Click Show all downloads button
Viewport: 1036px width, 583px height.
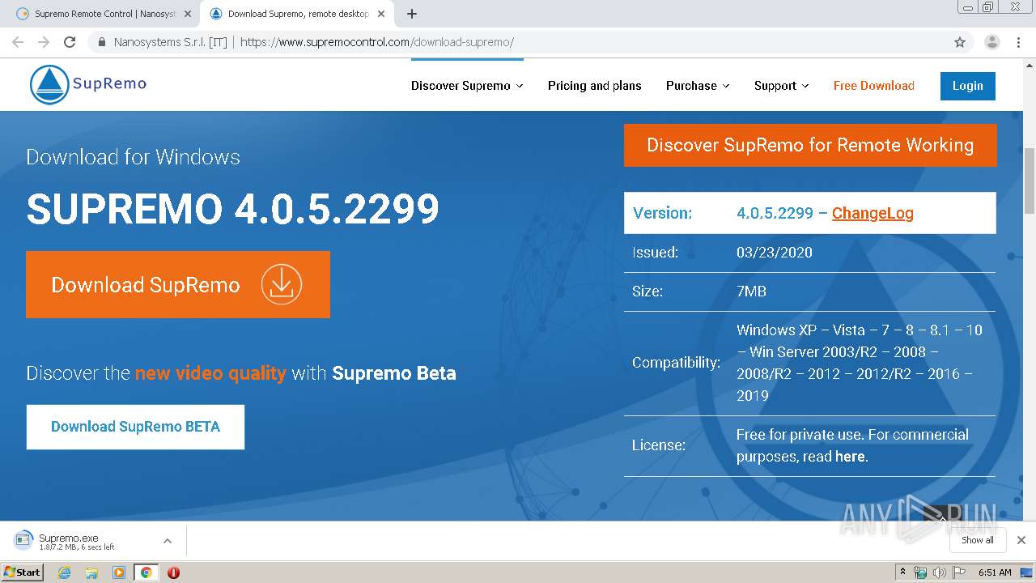[978, 540]
